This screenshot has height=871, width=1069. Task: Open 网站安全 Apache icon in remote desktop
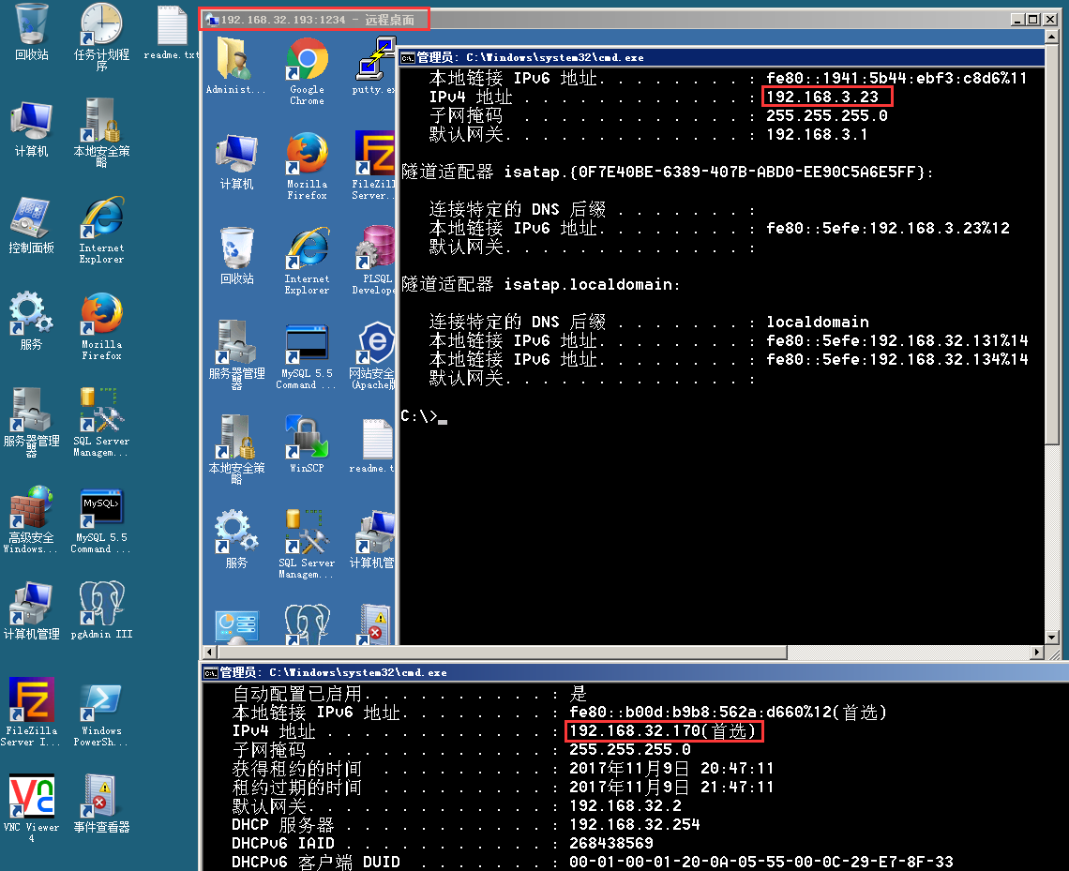pos(373,356)
